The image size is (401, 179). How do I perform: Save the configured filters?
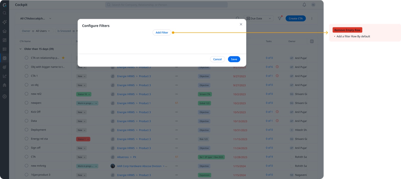234,59
